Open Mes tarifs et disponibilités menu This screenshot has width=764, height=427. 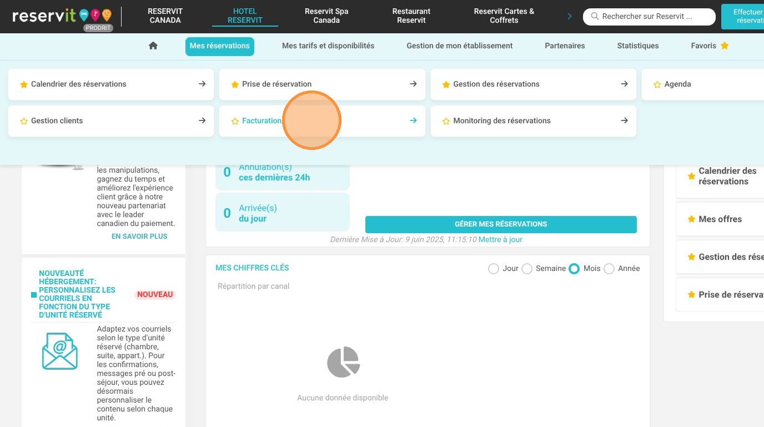pyautogui.click(x=328, y=46)
